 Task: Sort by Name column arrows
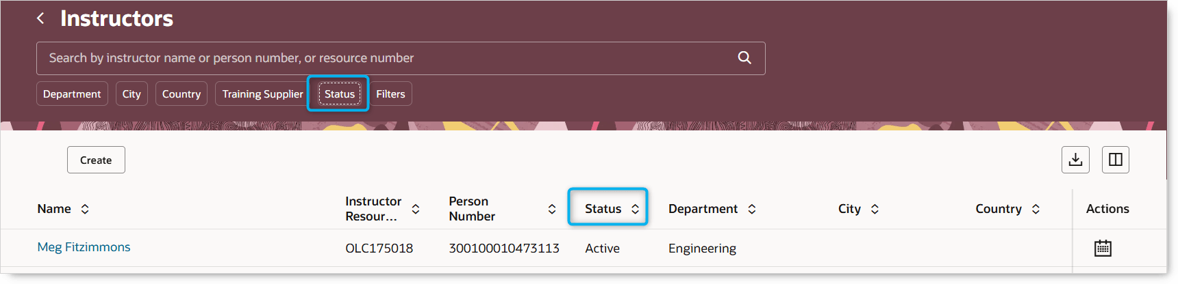[85, 209]
